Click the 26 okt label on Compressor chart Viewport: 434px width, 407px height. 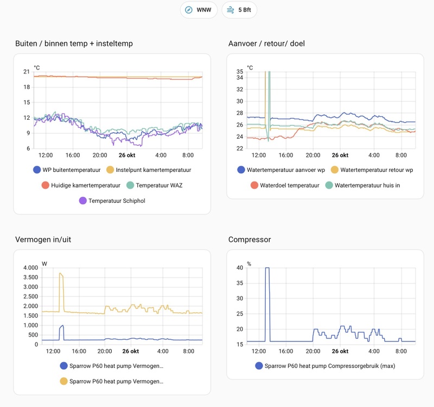tap(340, 351)
